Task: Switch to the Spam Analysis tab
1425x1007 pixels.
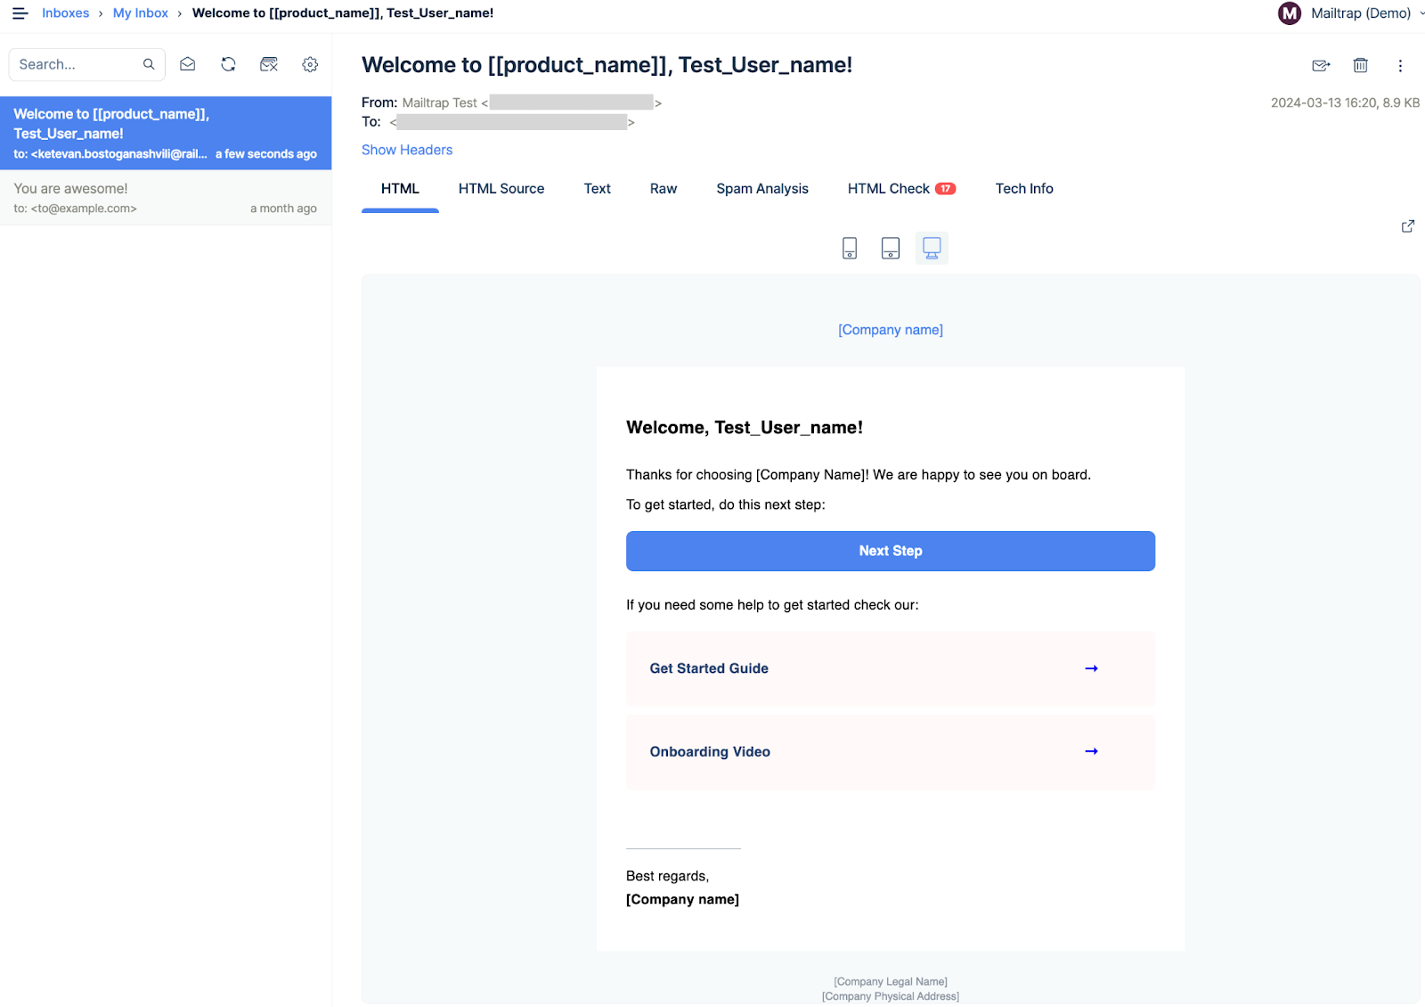Action: coord(761,188)
